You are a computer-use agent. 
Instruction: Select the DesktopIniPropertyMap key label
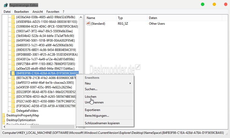point(23,115)
